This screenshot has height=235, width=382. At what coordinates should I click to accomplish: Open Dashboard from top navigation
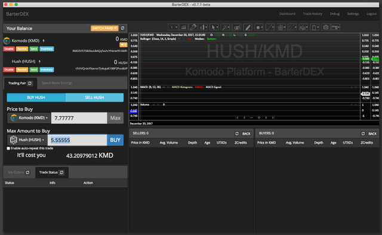pos(287,14)
